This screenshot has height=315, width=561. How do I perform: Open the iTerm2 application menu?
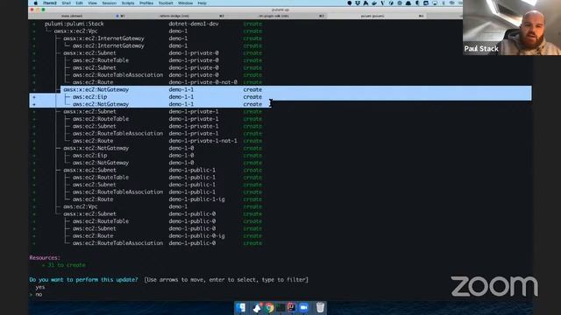[50, 3]
